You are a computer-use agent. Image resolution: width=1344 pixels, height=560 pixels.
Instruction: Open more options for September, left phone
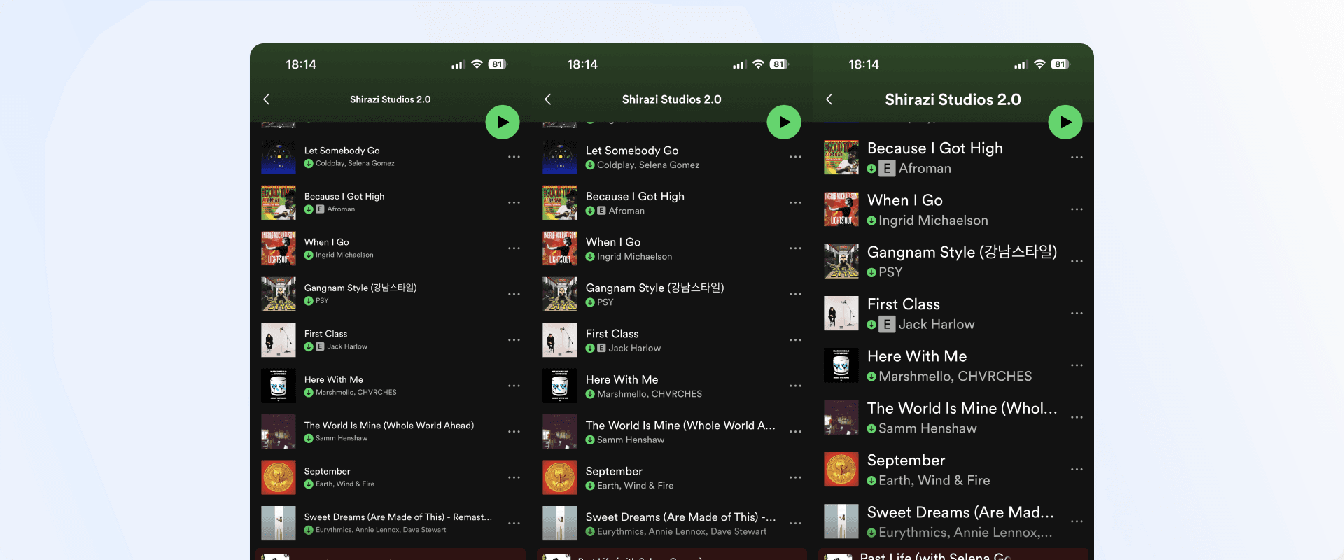(x=514, y=477)
